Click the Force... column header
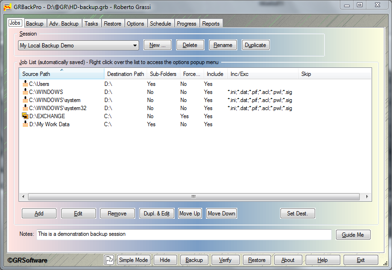Viewport: 392px width, 270px height. pyautogui.click(x=192, y=74)
